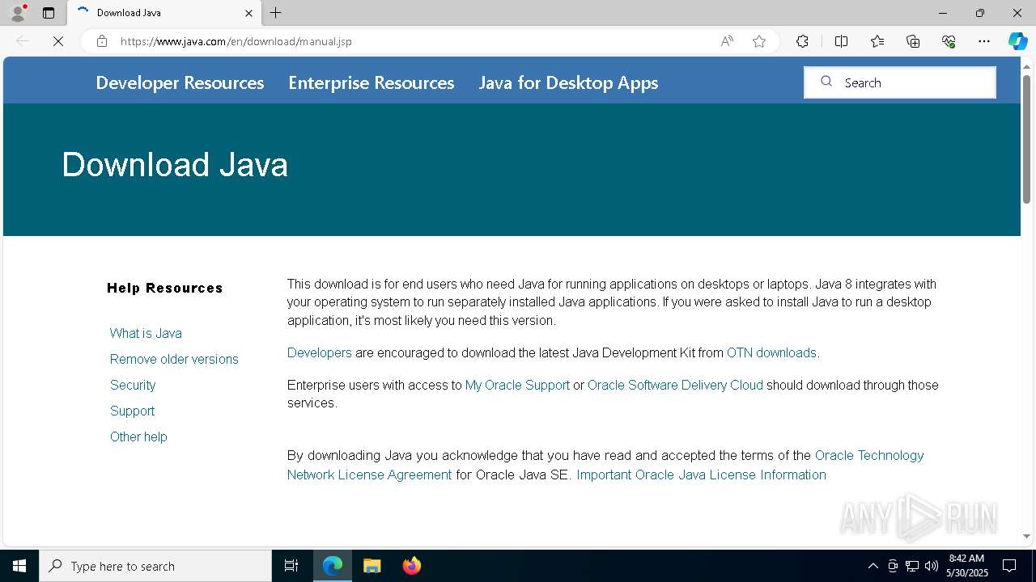Open Extensions puzzle icon
Screen dimensions: 1036x582
802,41
